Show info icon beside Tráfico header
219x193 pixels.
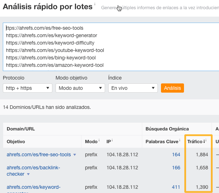click(206, 140)
